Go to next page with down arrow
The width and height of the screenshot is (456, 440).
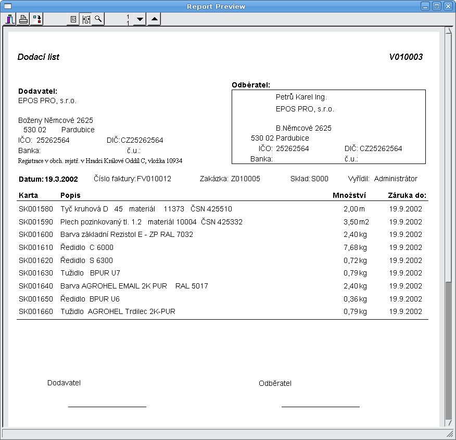click(140, 19)
